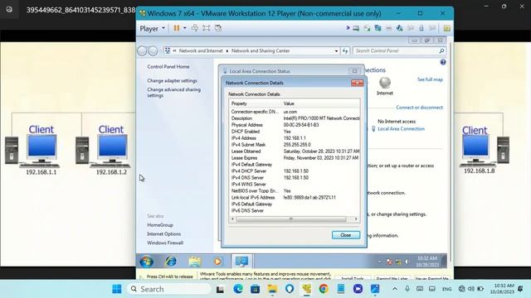Image resolution: width=531 pixels, height=298 pixels.
Task: Click the Windows 11 Start button
Action: coord(117,289)
